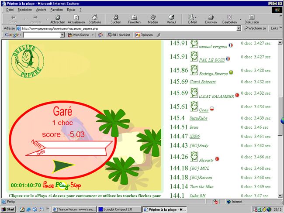Open the Favoriten menu

coord(56,9)
